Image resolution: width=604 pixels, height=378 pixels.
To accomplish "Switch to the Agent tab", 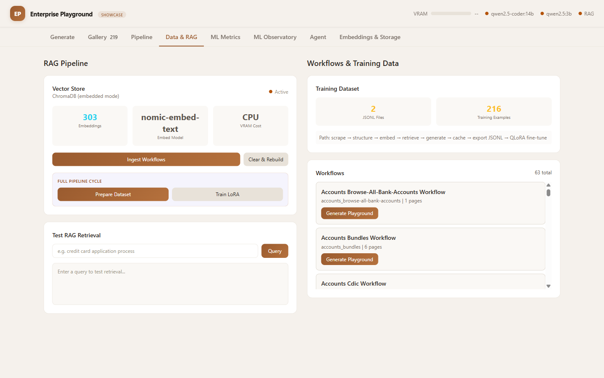I will point(318,37).
